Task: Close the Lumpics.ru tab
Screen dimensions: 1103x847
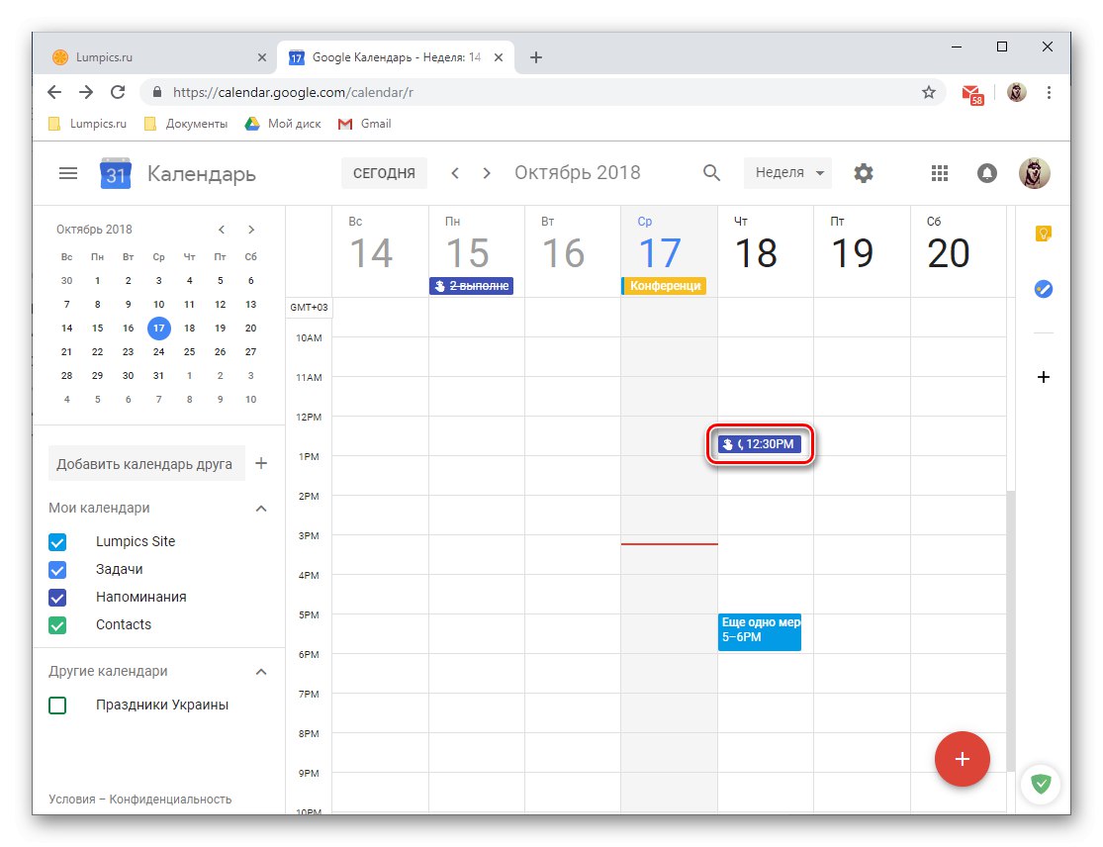Action: (x=262, y=57)
